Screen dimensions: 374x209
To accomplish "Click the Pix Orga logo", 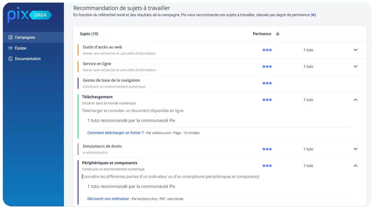I will (30, 15).
